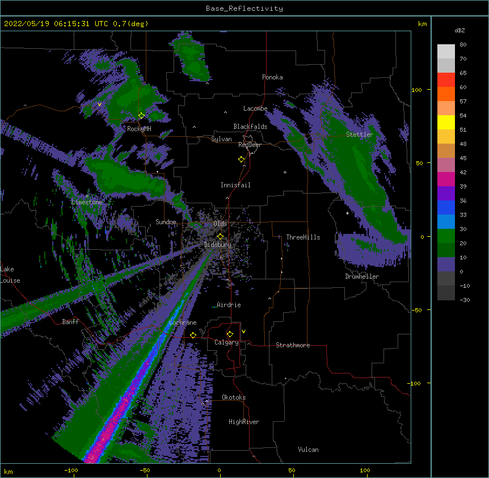Click the yellow diamond marker south of RedDeer

241,159
